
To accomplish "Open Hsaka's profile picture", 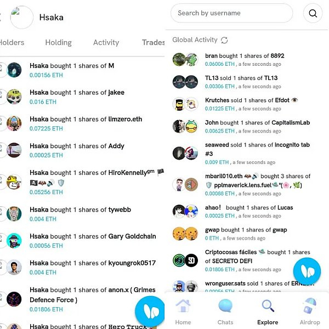I will coord(22,17).
